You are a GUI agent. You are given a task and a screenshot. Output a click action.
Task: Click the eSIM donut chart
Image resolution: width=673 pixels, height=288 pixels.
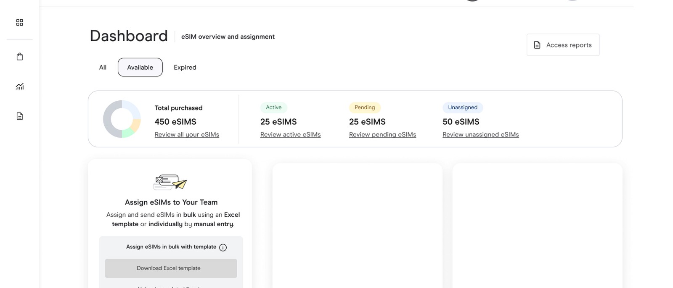(122, 119)
